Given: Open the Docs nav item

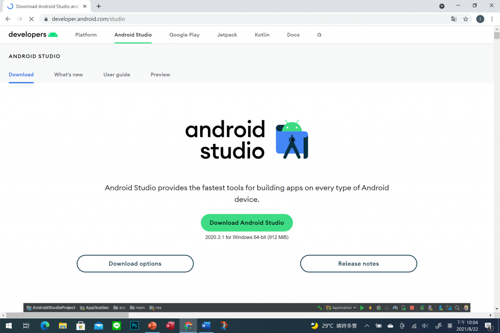Looking at the screenshot, I should pyautogui.click(x=293, y=35).
